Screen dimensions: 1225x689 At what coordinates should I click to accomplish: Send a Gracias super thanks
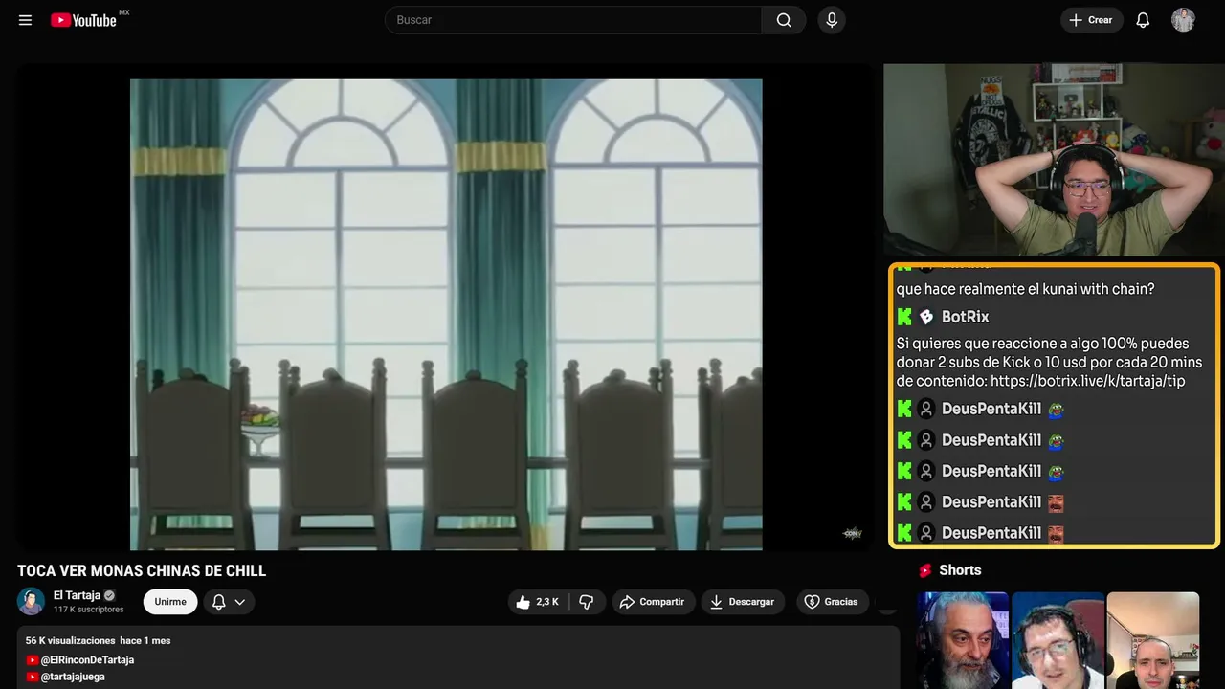[833, 602]
